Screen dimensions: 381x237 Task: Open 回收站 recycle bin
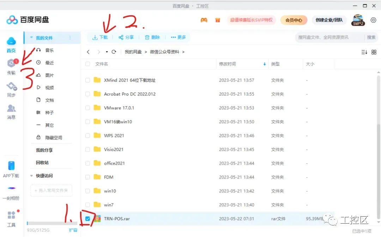42,162
